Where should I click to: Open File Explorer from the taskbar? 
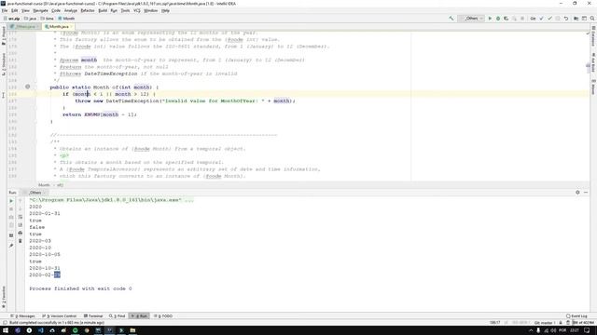[x=132, y=330]
